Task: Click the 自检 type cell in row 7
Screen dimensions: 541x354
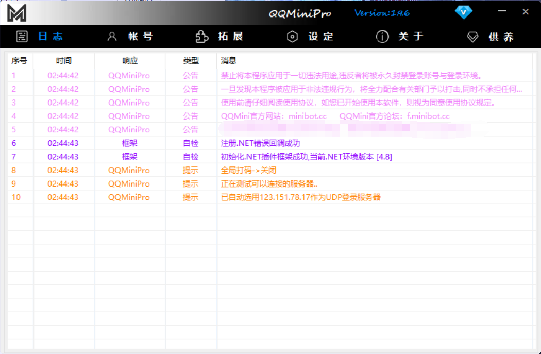Action: click(191, 157)
